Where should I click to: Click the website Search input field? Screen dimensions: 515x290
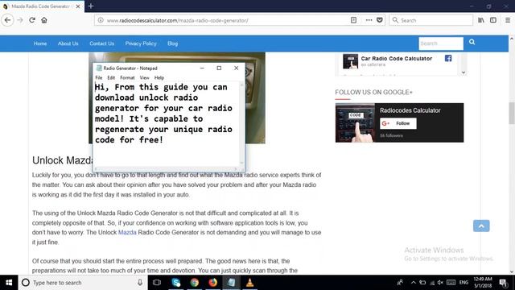pos(441,43)
